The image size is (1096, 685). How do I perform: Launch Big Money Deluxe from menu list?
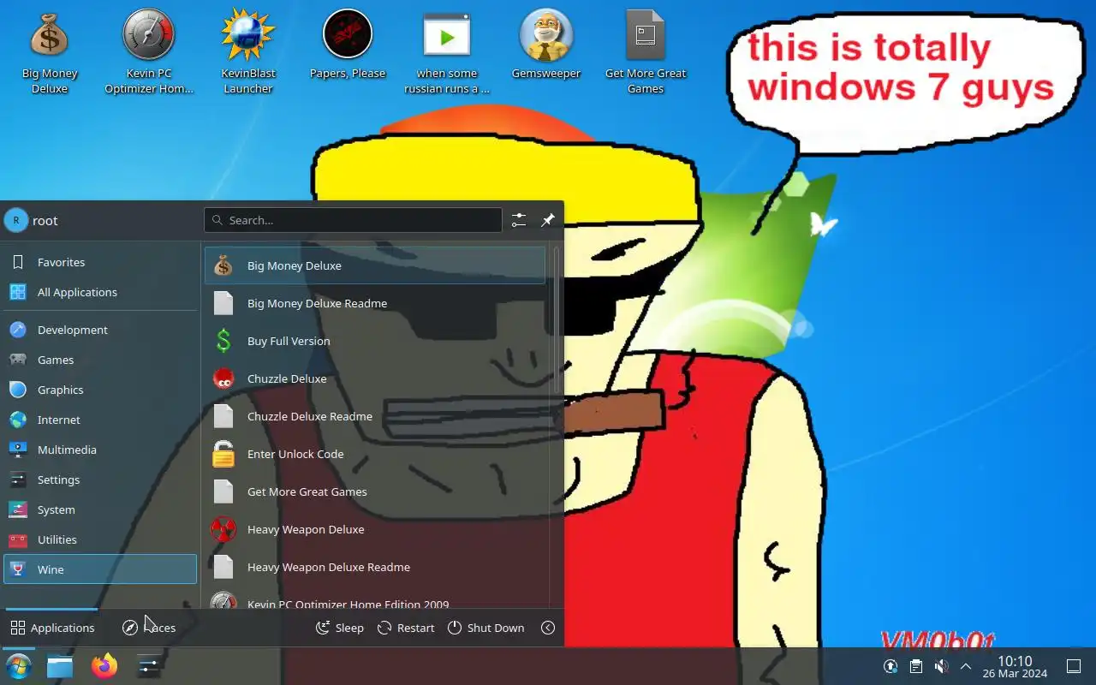pyautogui.click(x=375, y=265)
